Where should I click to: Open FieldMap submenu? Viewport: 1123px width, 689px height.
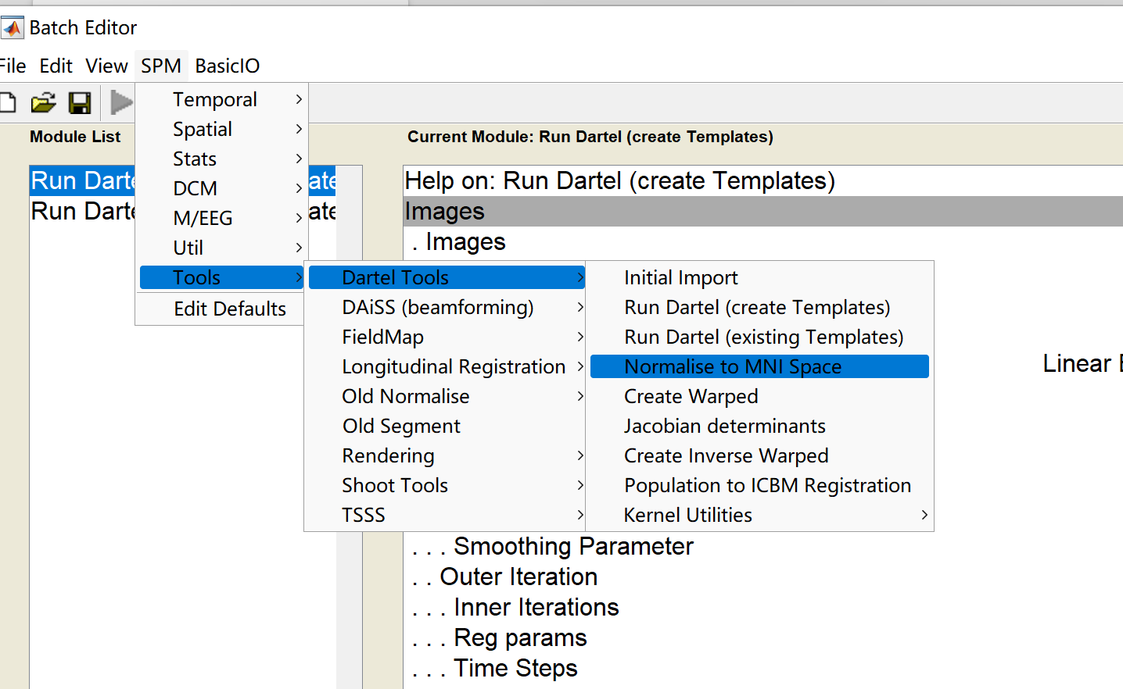pyautogui.click(x=447, y=337)
